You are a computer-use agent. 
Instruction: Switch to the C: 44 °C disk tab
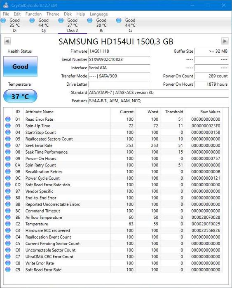pyautogui.click(x=130, y=26)
